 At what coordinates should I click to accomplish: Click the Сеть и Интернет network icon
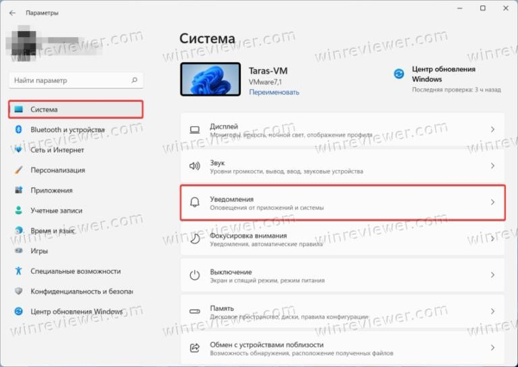(18, 150)
